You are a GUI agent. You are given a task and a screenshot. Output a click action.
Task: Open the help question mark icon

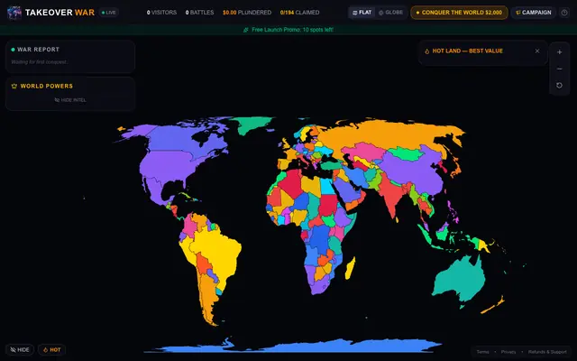point(564,13)
